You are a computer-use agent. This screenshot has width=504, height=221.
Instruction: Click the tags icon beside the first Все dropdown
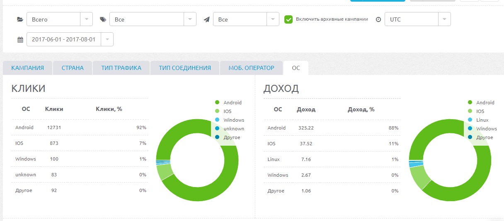[x=103, y=19]
